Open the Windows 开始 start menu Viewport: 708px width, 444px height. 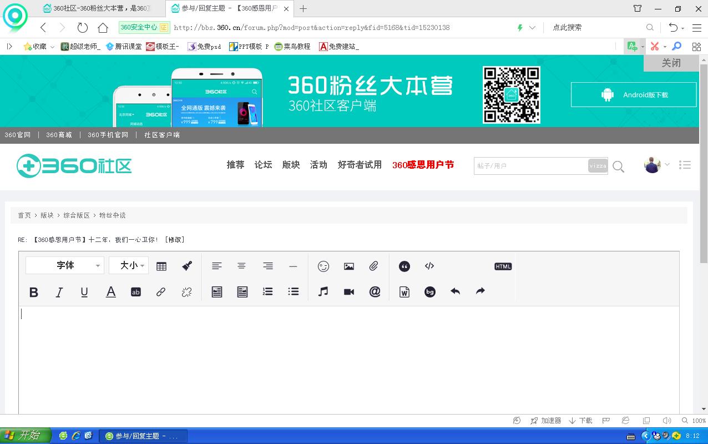pos(26,436)
